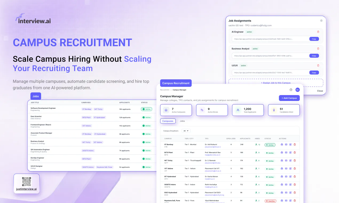Delete the ESCI Hyderabad campus via trash icon
This screenshot has width=339, height=203.
pyautogui.click(x=295, y=193)
